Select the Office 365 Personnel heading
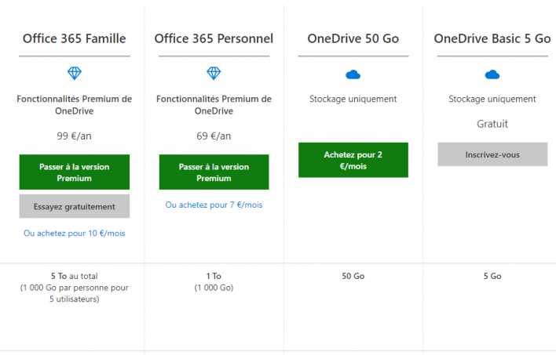The width and height of the screenshot is (556, 355). [214, 38]
